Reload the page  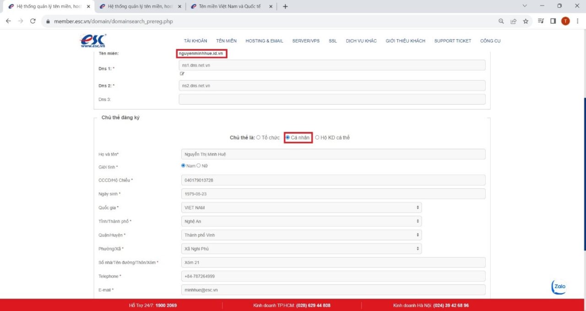[x=33, y=21]
